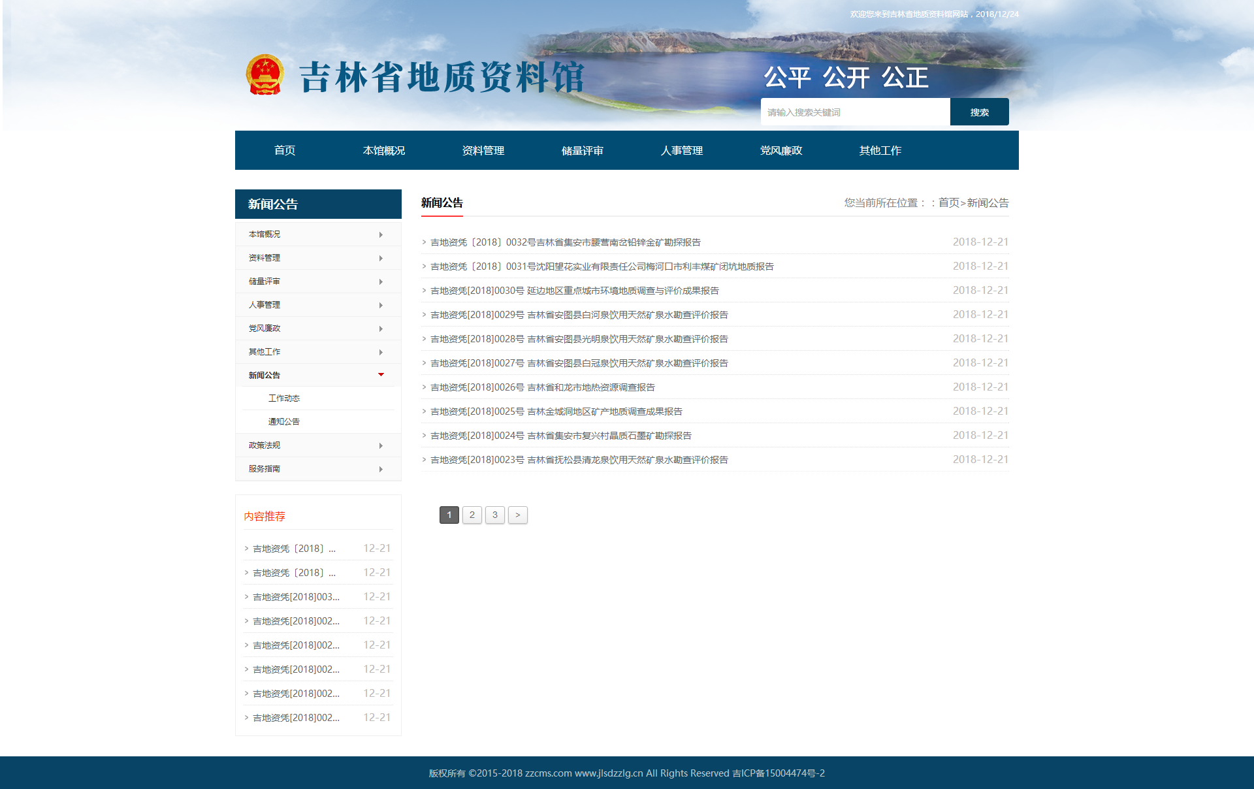Open article 0023号 抚松县清龙泉
This screenshot has width=1254, height=789.
[x=579, y=460]
